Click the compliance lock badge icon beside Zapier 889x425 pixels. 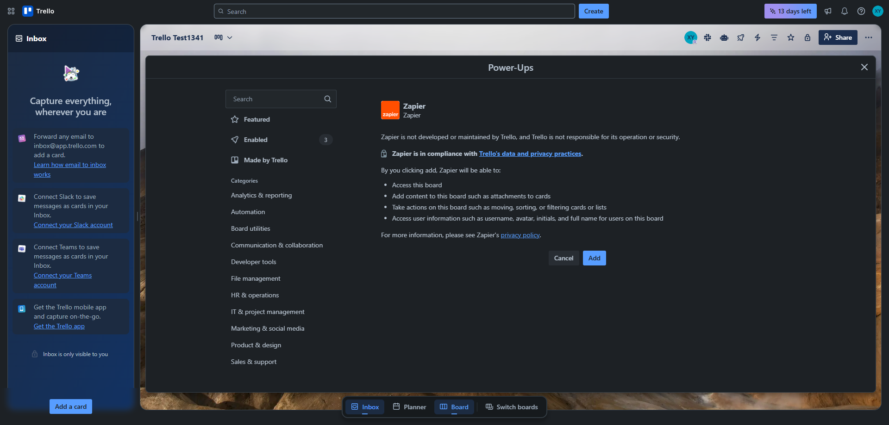(x=384, y=154)
